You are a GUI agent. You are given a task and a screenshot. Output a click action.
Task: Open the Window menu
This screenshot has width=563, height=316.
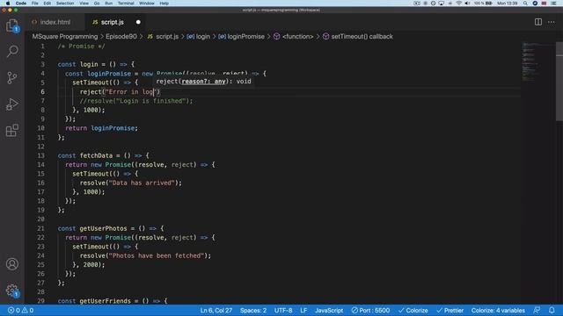[147, 4]
